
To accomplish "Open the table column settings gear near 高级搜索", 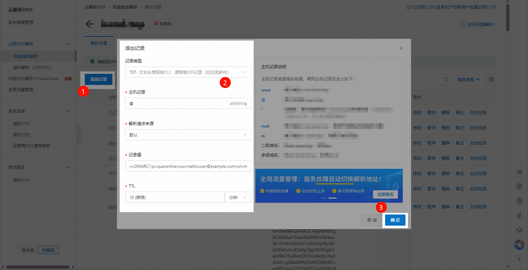I will click(x=491, y=79).
